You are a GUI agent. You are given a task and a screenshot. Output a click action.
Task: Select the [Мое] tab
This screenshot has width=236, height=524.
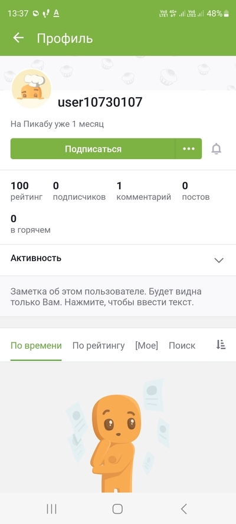pyautogui.click(x=146, y=345)
